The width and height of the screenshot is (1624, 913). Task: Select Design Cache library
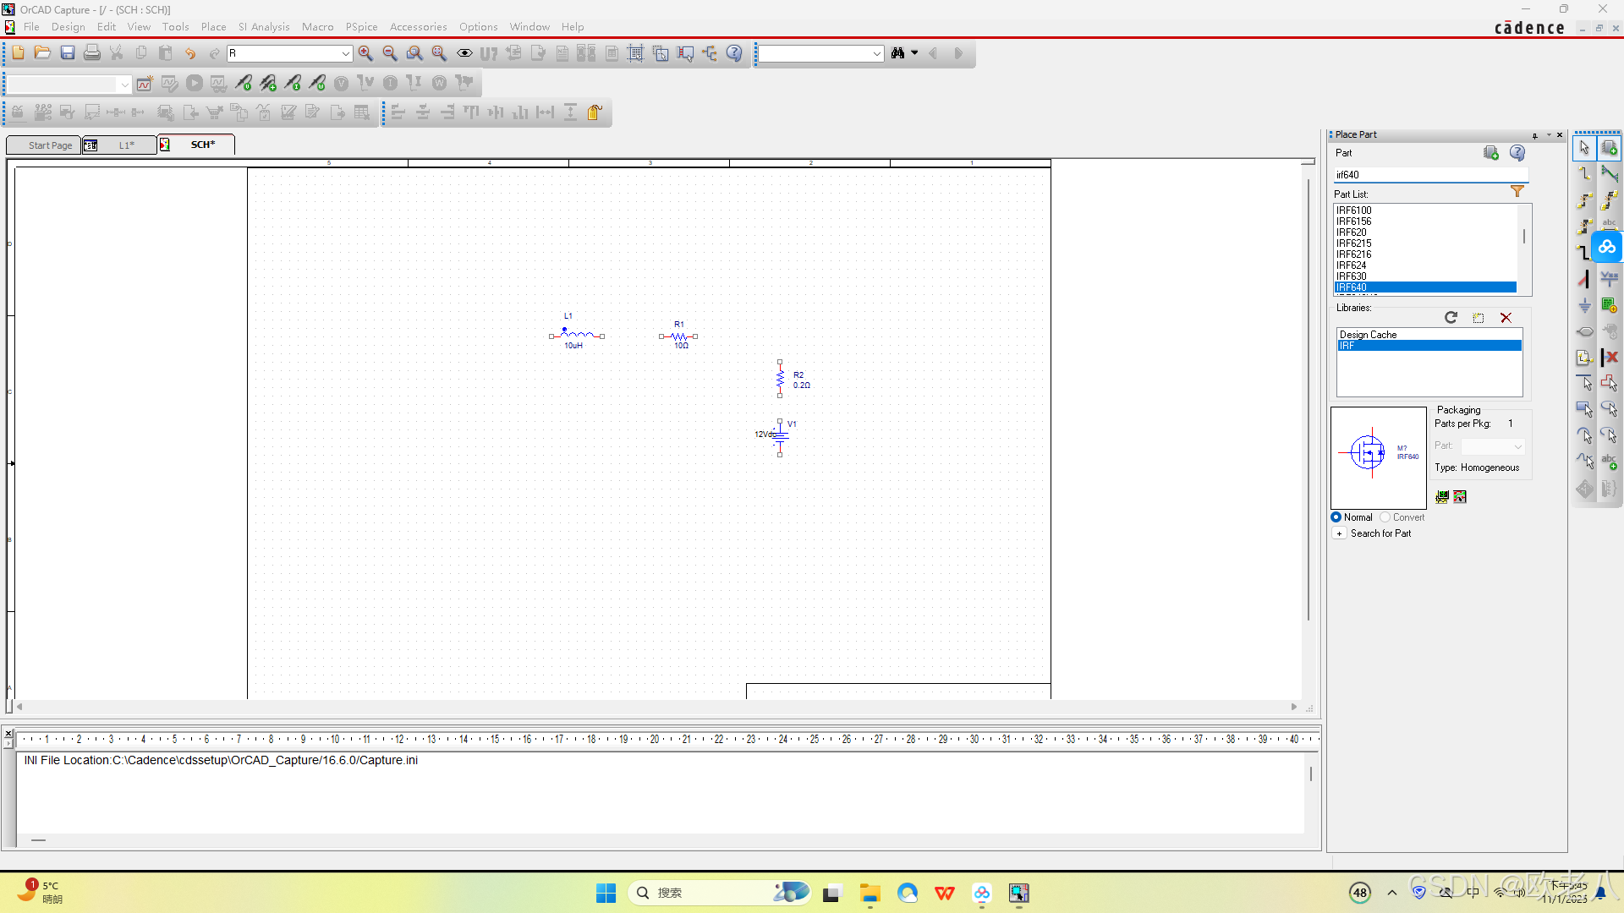pyautogui.click(x=1368, y=335)
